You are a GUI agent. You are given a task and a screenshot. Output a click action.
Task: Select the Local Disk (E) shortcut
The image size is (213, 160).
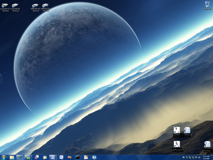pos(15,7)
